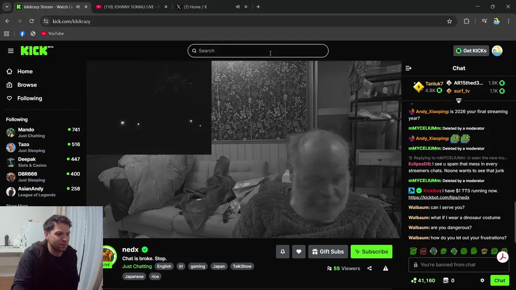Go to Home in sidebar
Screen dimensions: 516x290
point(25,71)
